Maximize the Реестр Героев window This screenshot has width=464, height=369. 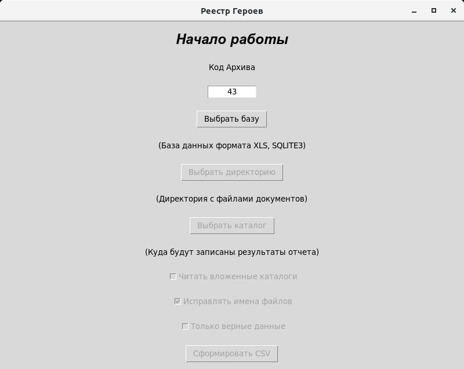pos(434,10)
